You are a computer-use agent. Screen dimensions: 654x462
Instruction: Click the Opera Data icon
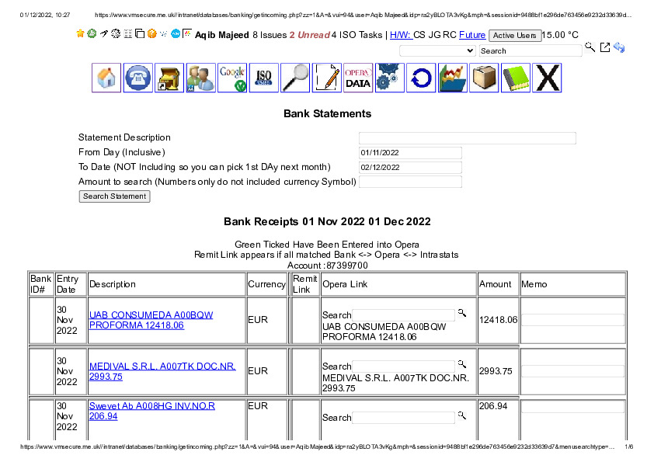tap(358, 78)
